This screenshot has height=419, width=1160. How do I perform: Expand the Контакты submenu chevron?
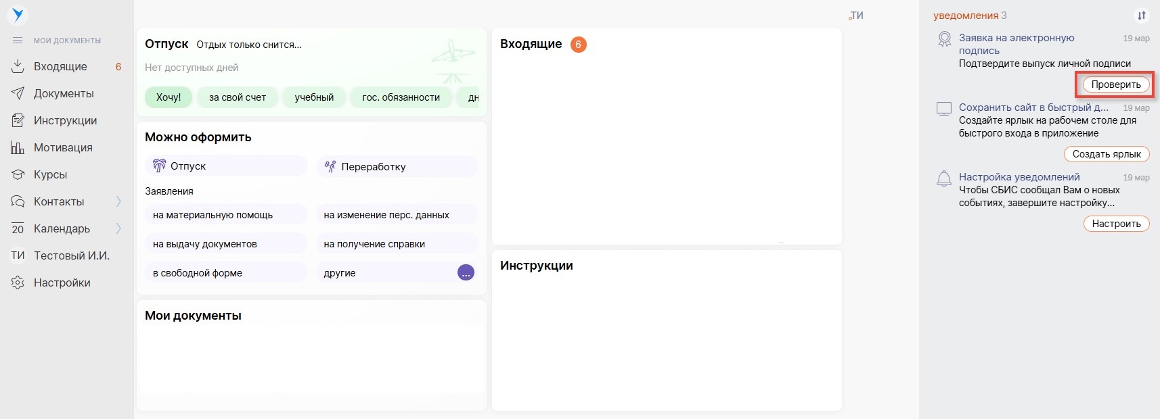coord(118,201)
